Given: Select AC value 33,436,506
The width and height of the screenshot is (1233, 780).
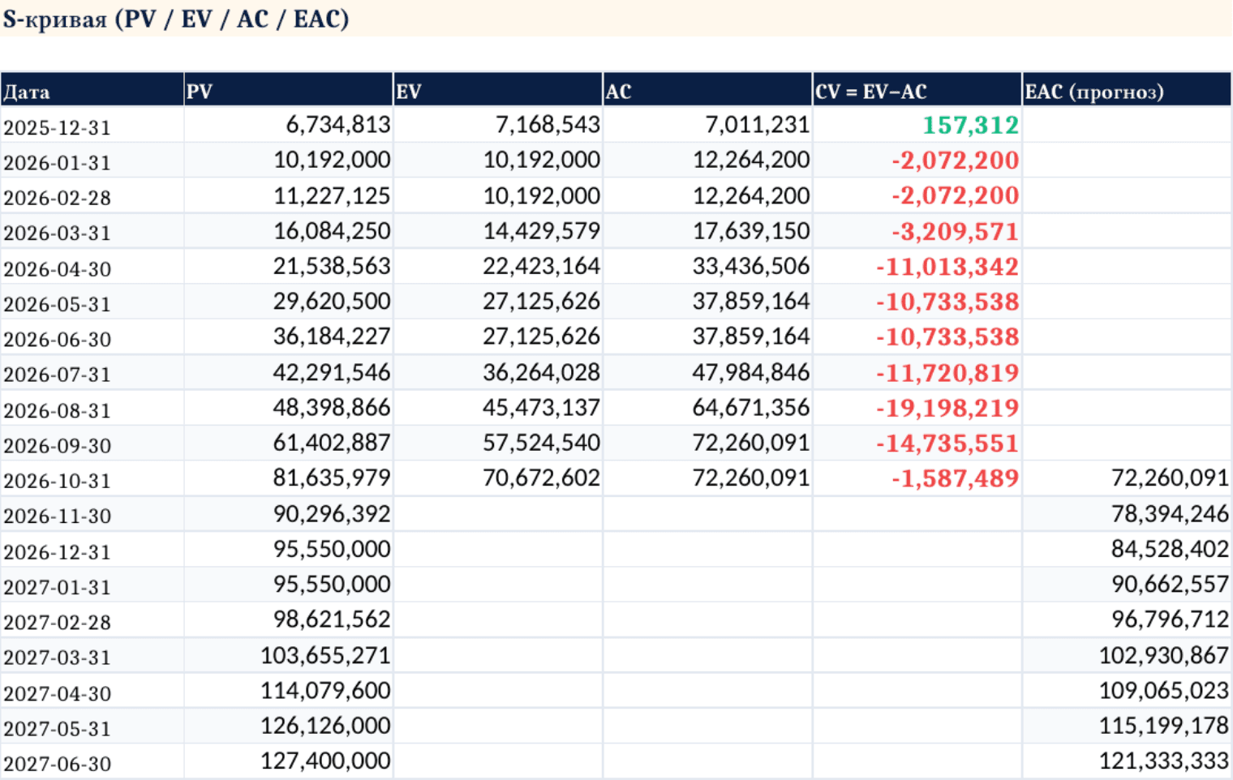Looking at the screenshot, I should pyautogui.click(x=751, y=266).
